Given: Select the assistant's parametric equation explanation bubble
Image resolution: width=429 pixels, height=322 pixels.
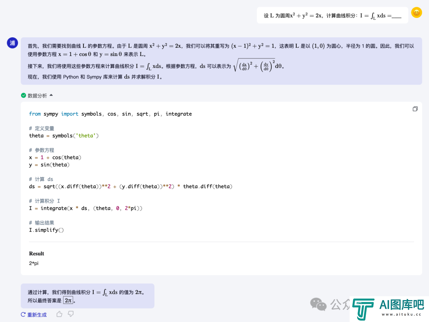Looking at the screenshot, I should pos(221,61).
